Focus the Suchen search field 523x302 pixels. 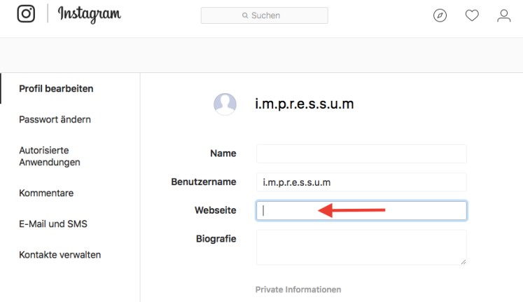pos(273,15)
